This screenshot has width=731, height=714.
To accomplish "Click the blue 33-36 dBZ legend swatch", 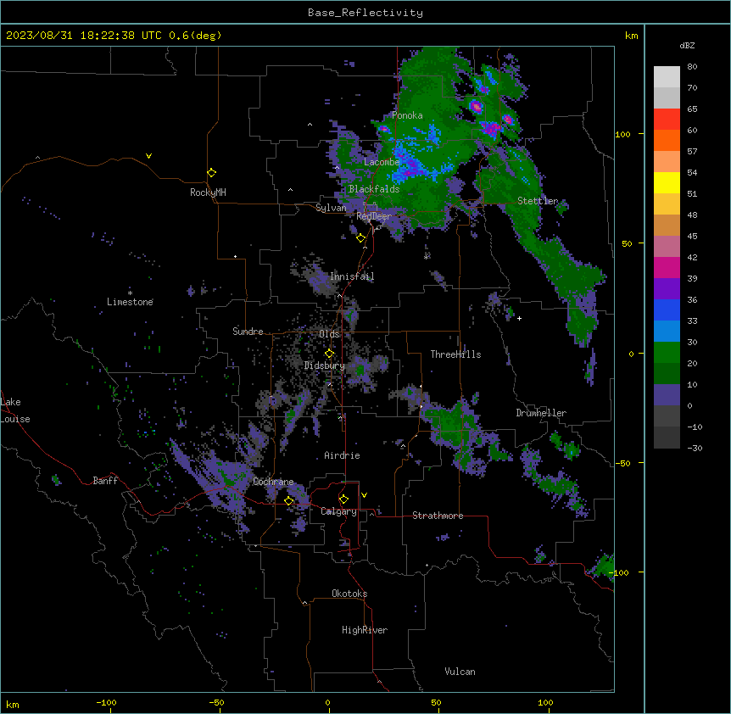I will pyautogui.click(x=667, y=310).
